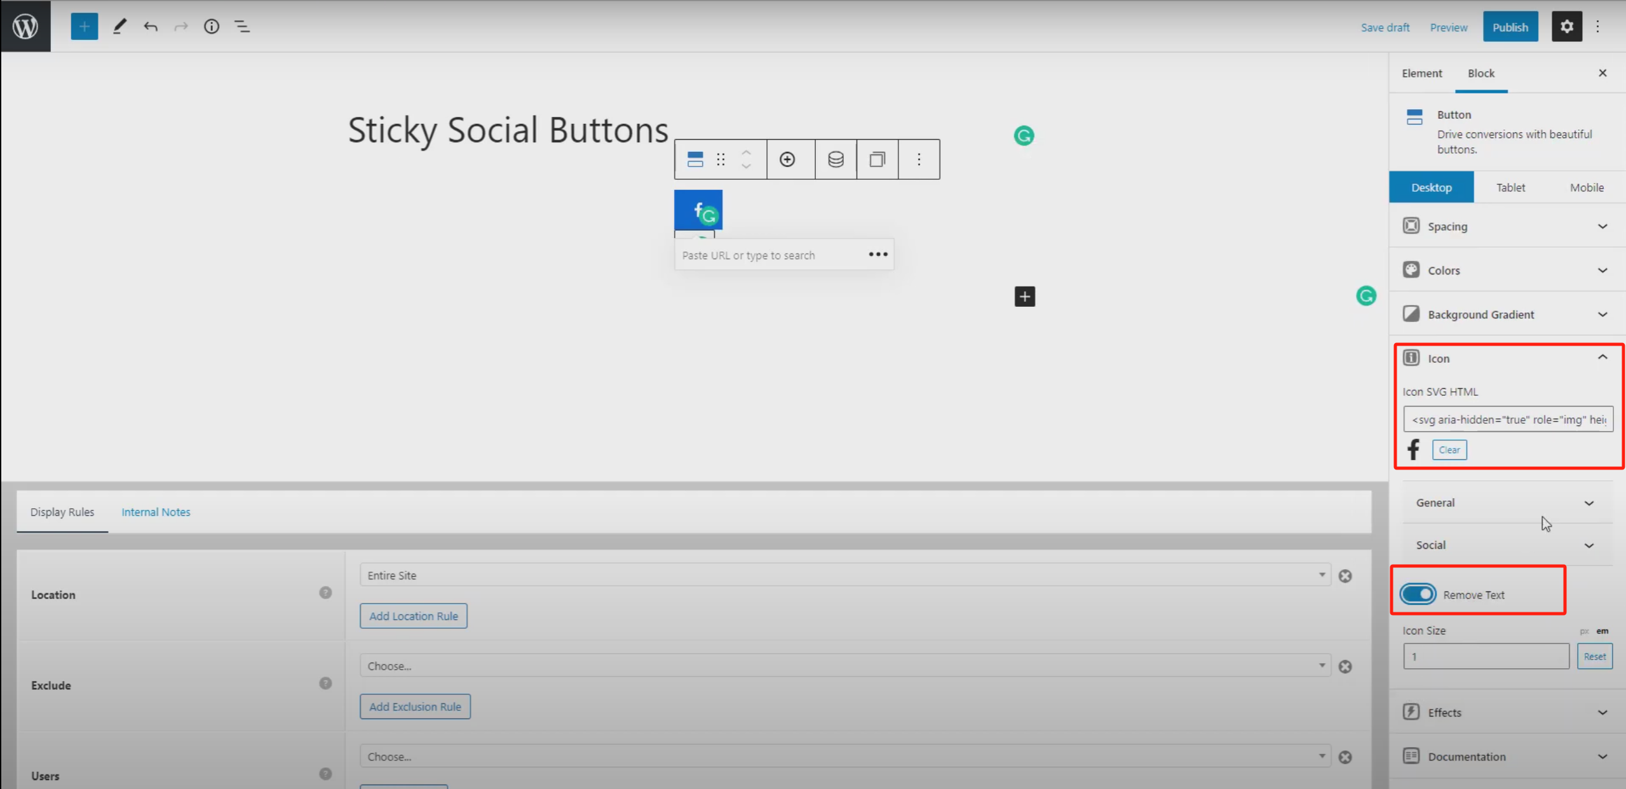This screenshot has width=1626, height=789.
Task: Switch to the Element tab
Action: pos(1422,73)
